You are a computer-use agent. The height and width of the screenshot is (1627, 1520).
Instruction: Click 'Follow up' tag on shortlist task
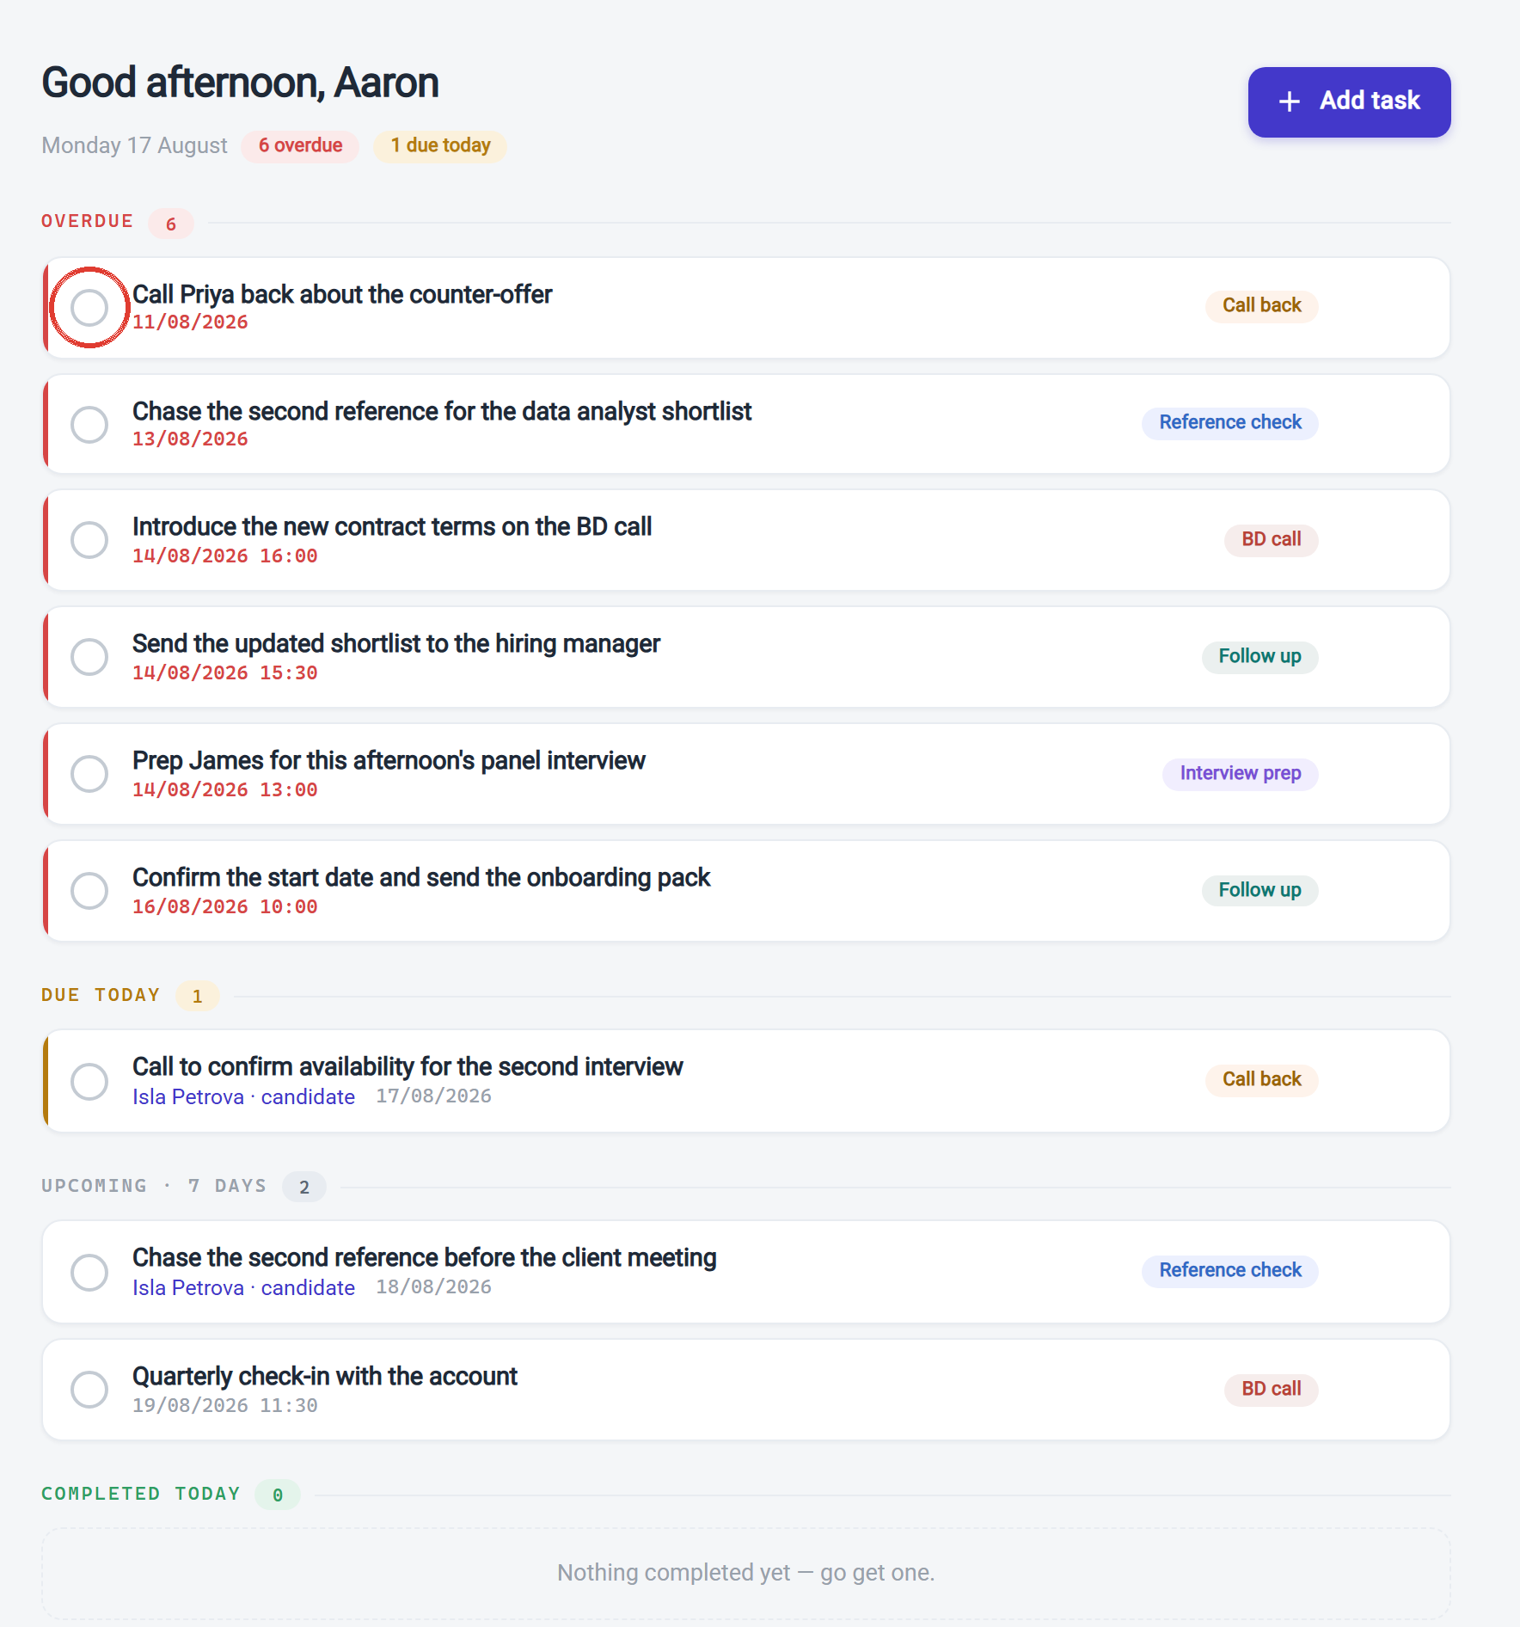point(1260,656)
